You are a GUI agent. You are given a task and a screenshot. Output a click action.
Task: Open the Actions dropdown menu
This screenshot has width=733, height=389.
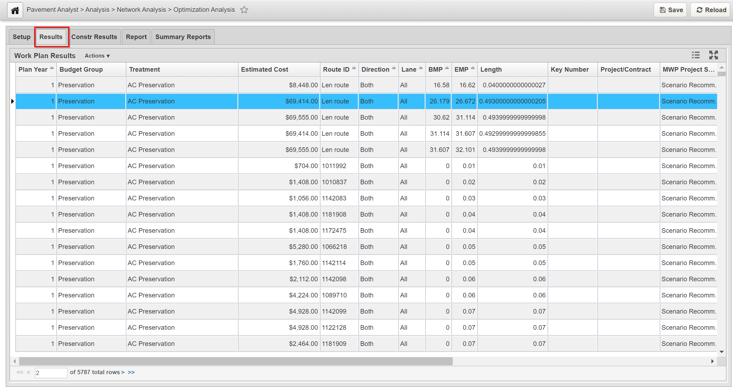coord(97,56)
